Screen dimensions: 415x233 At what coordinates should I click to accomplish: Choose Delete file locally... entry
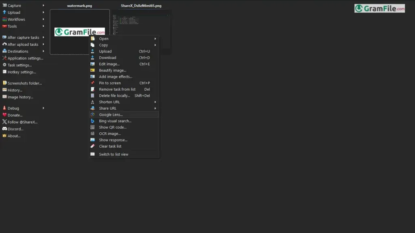pos(124,95)
